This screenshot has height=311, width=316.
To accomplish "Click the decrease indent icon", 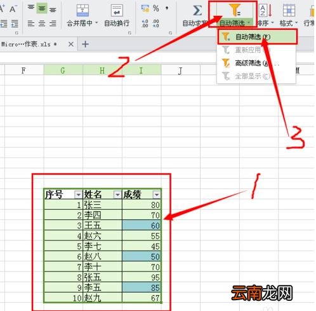I will coord(4,24).
